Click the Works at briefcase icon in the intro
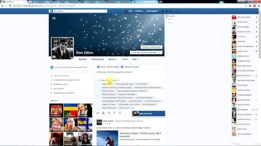 (x=51, y=76)
